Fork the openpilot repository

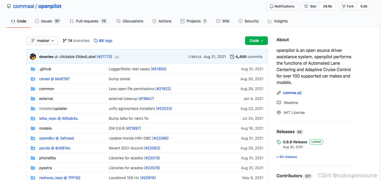(348, 6)
